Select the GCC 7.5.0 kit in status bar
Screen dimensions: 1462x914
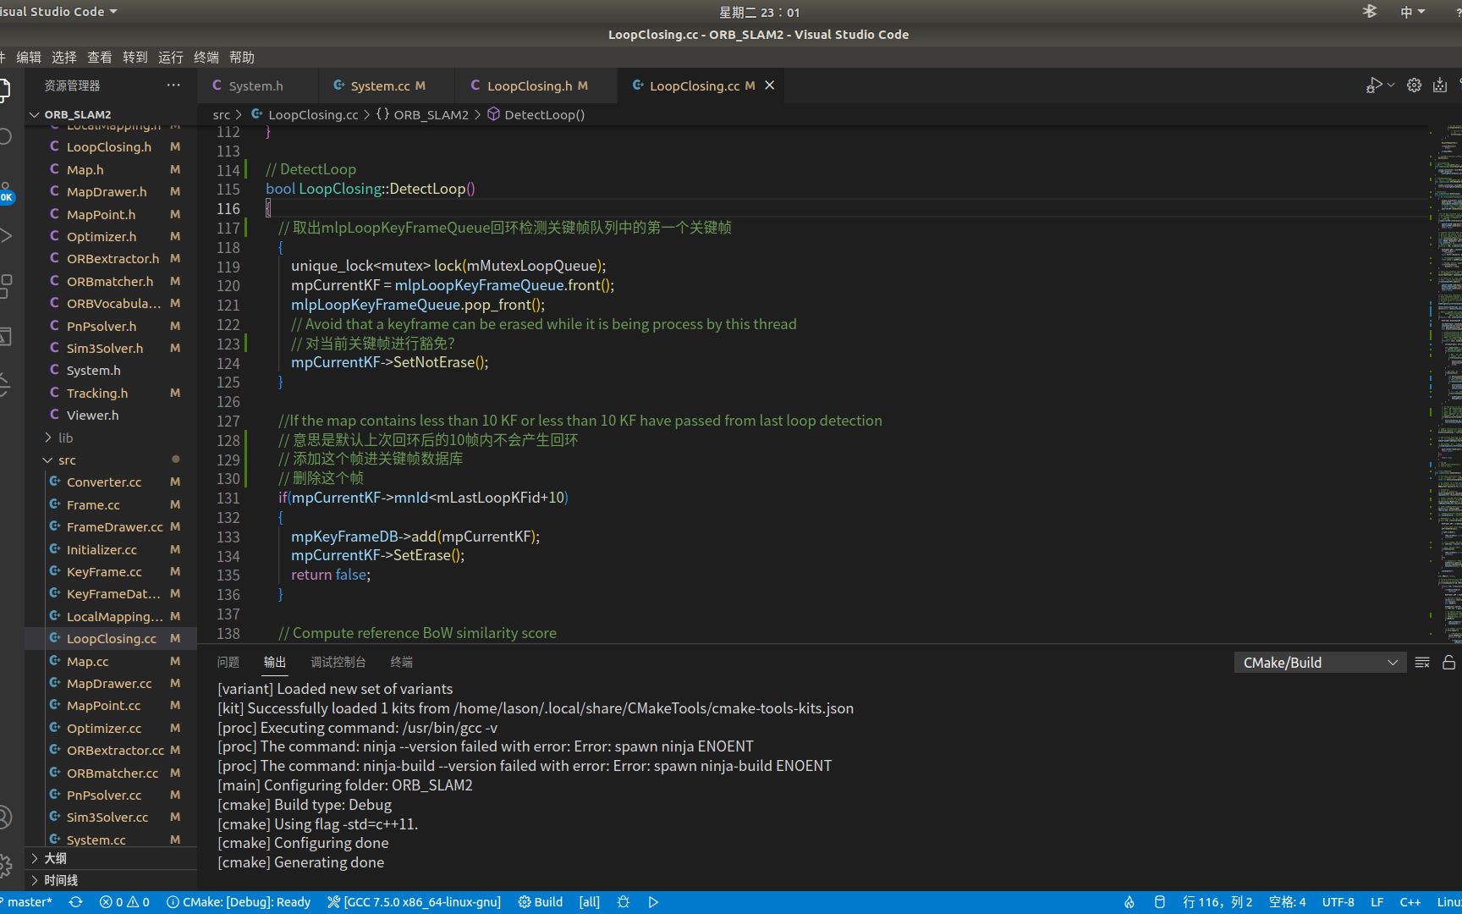tap(414, 902)
